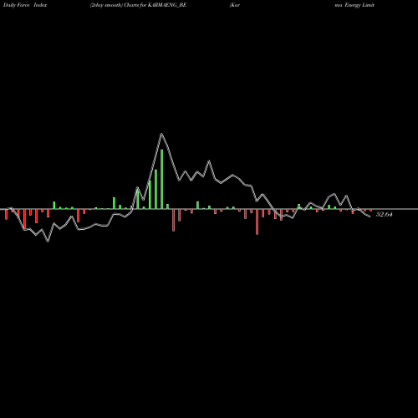Click the 52.64 value label
Viewport: 418px width, 418px height.
point(385,214)
